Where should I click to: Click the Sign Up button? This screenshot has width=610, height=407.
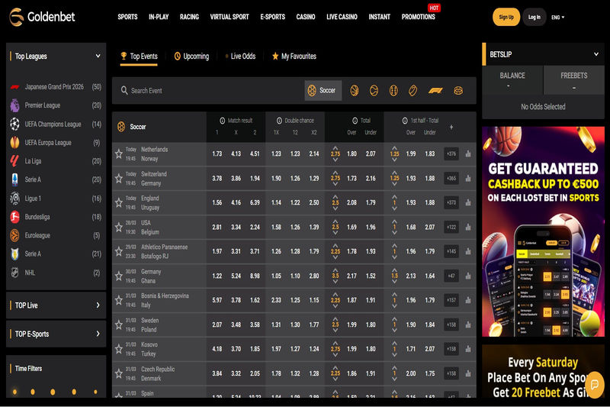[x=506, y=17]
